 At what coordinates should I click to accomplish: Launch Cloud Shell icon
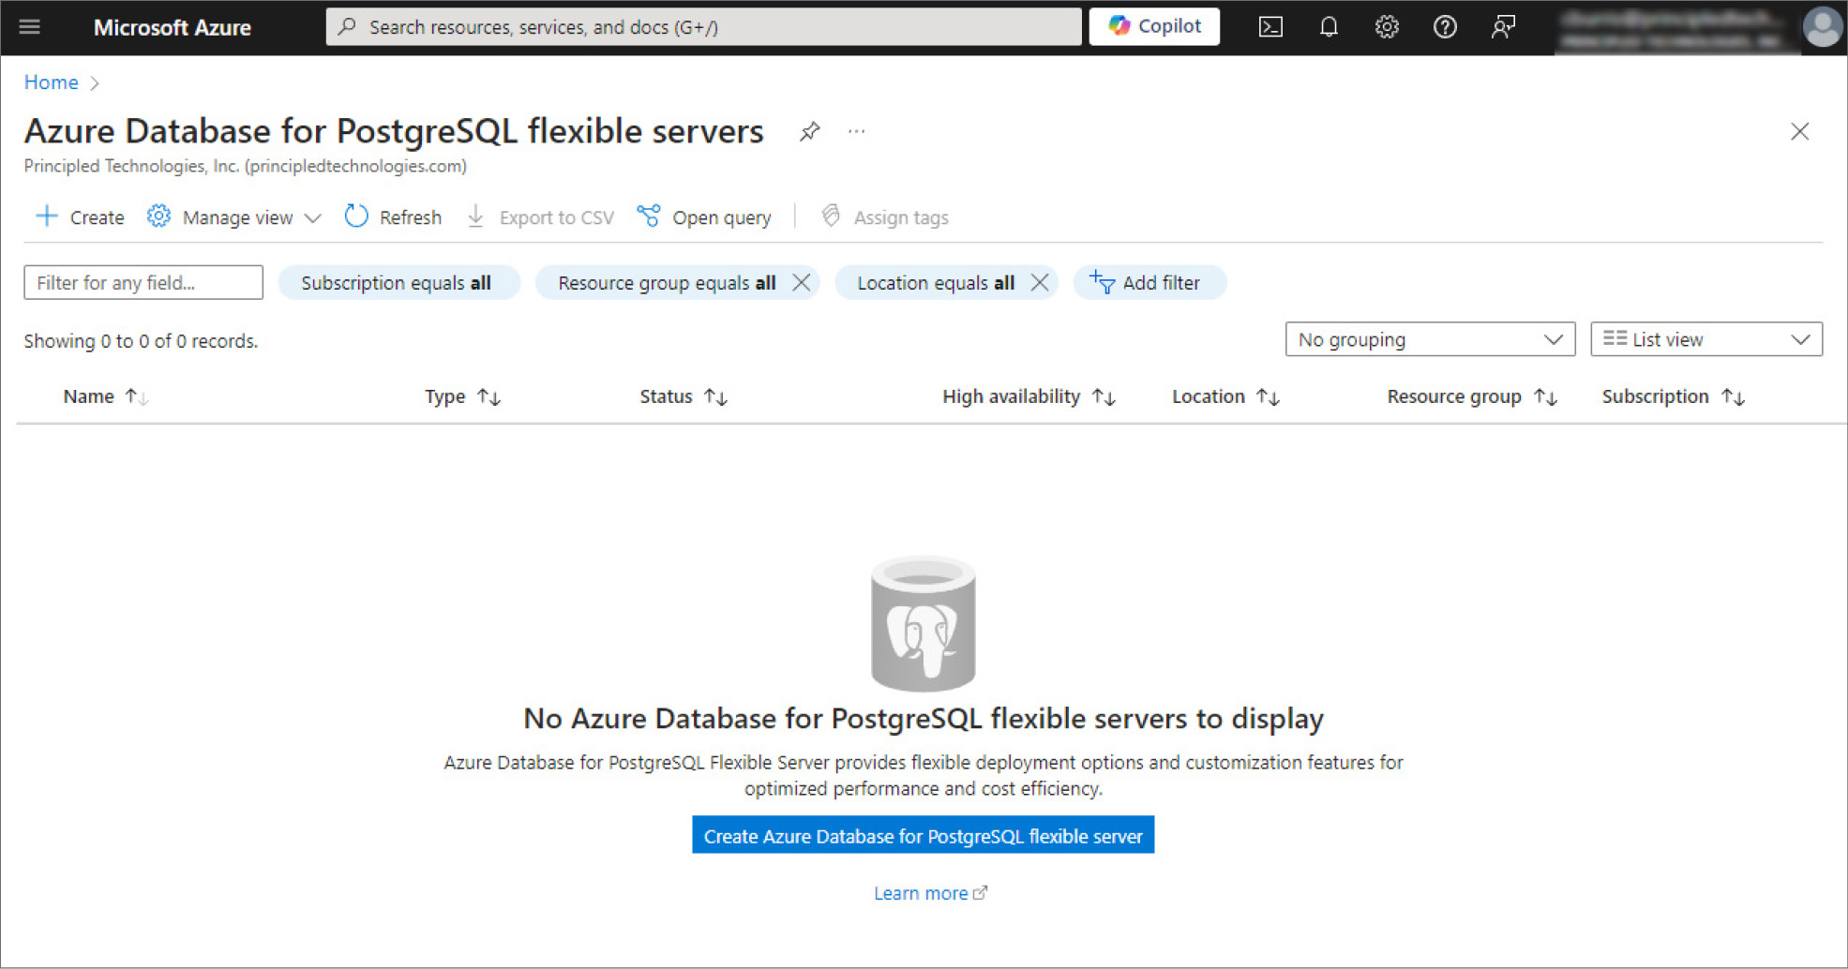[x=1270, y=27]
